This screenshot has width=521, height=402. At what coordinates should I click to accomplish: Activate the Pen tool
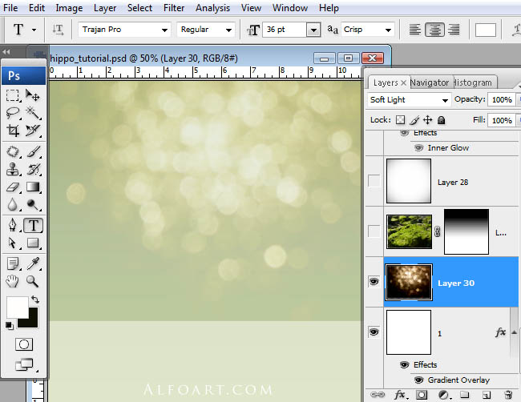(13, 225)
